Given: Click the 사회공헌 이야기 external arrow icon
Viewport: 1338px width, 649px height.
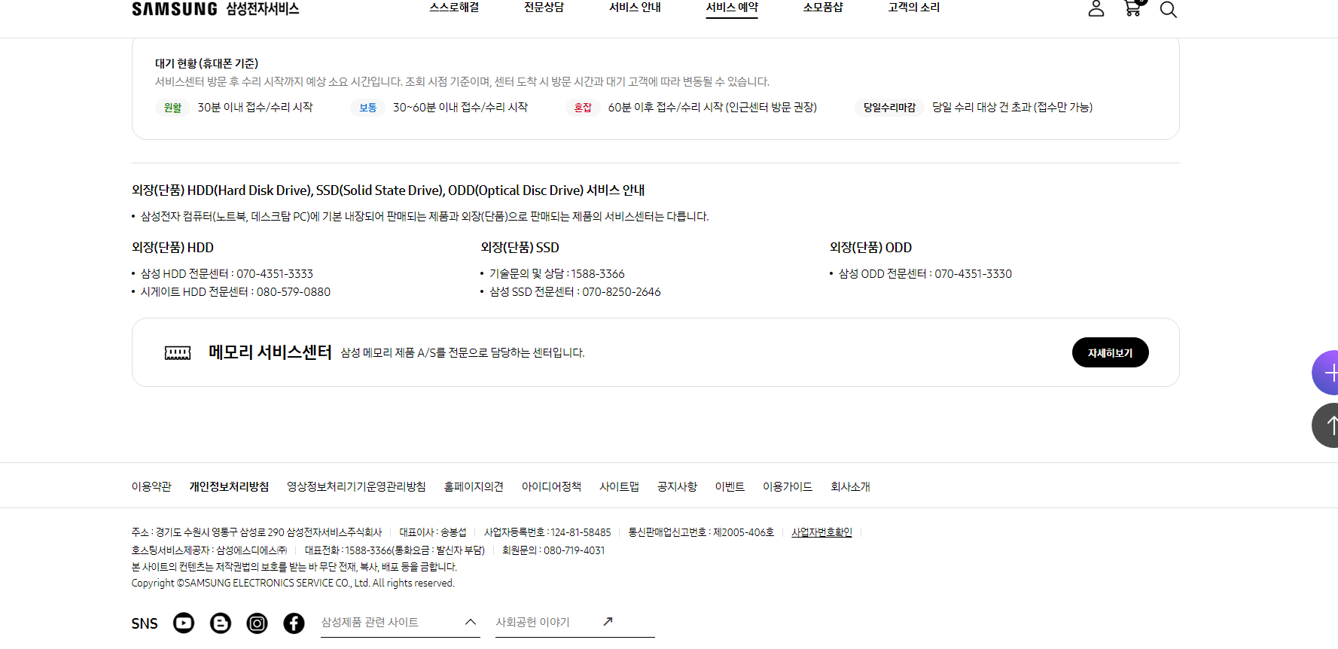Looking at the screenshot, I should pyautogui.click(x=608, y=621).
